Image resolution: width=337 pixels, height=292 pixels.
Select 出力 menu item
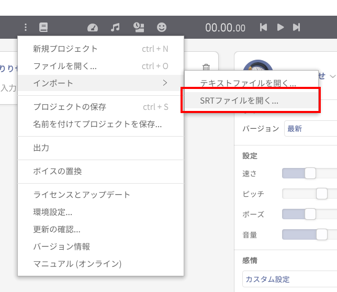(x=100, y=148)
